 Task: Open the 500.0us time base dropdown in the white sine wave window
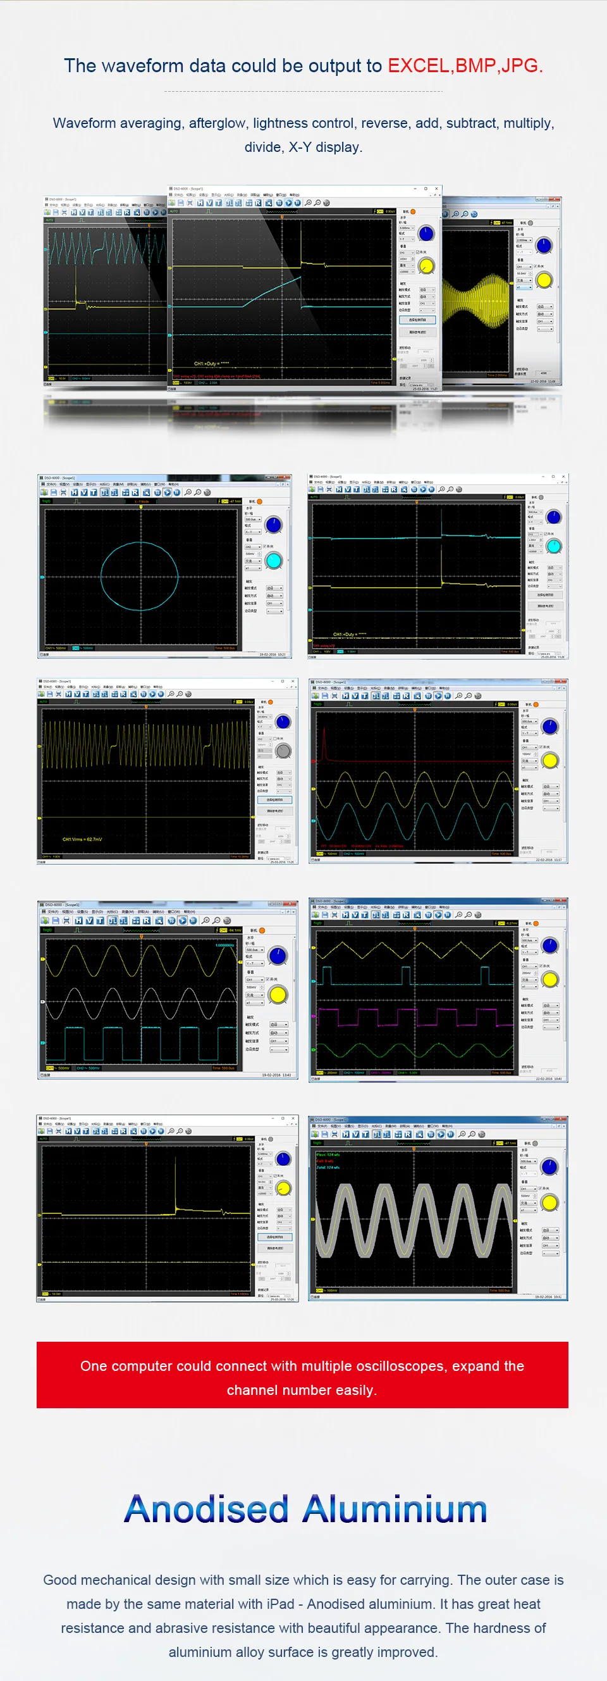255,950
